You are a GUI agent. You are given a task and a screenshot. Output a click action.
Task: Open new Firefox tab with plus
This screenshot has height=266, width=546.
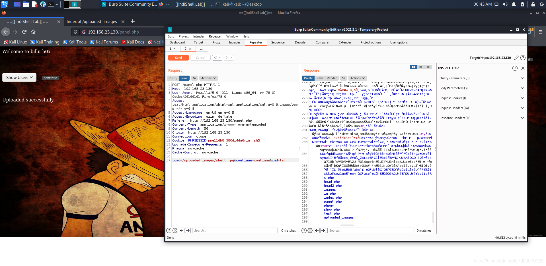[133, 21]
